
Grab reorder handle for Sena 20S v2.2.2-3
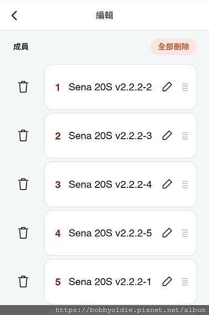pyautogui.click(x=185, y=136)
